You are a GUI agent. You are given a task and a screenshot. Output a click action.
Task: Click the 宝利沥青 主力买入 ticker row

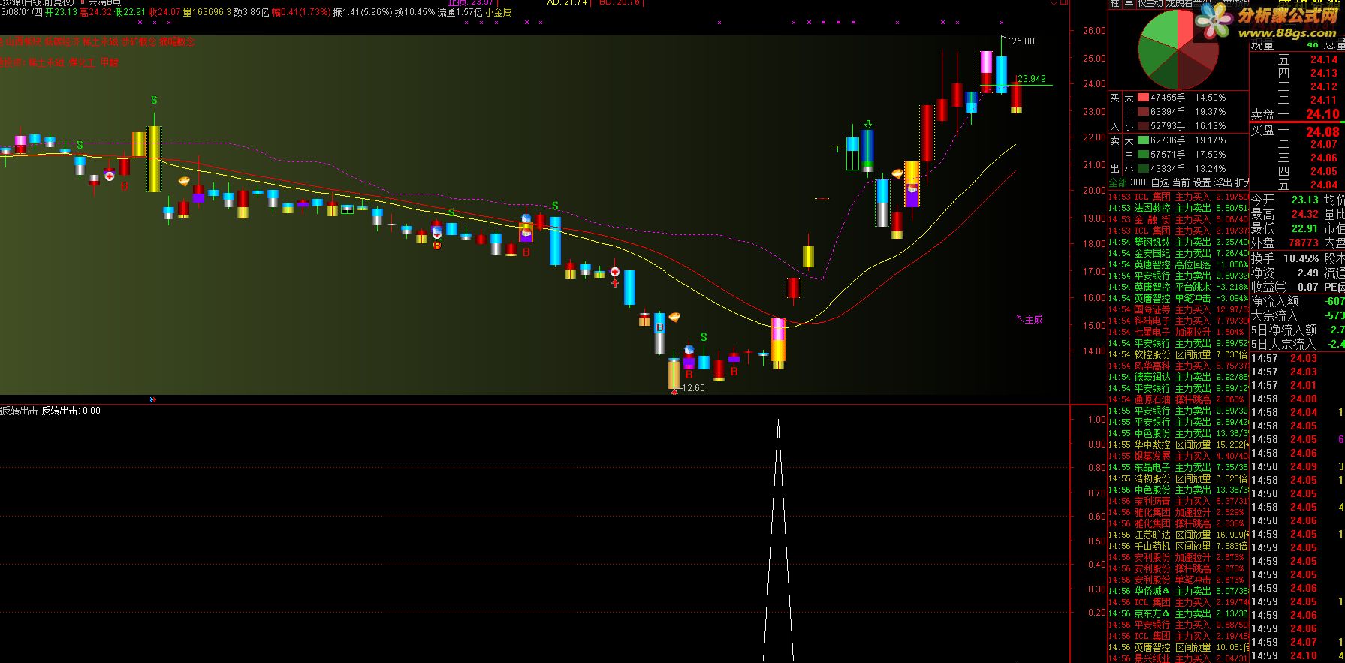1178,502
